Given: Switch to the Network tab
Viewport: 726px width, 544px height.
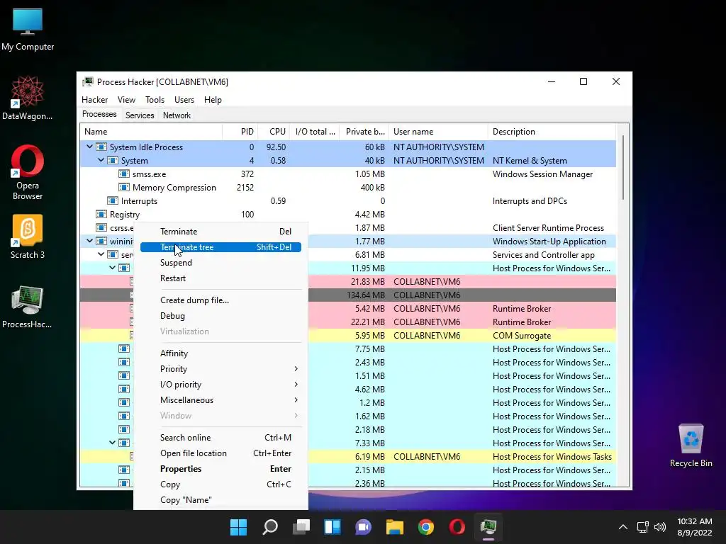Looking at the screenshot, I should tap(177, 115).
